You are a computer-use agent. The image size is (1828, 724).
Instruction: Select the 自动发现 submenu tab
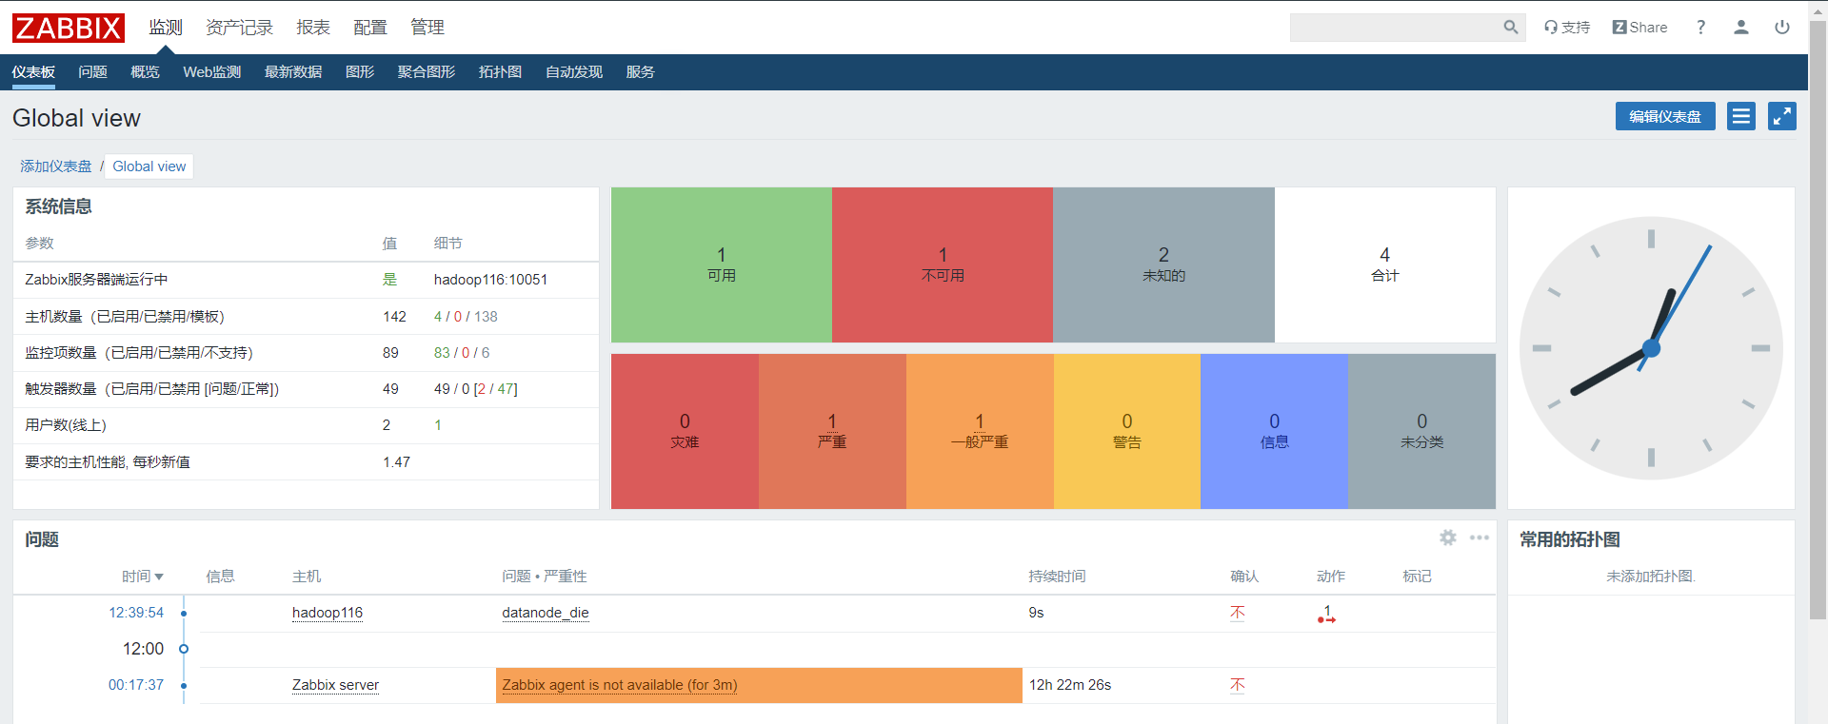coord(574,72)
